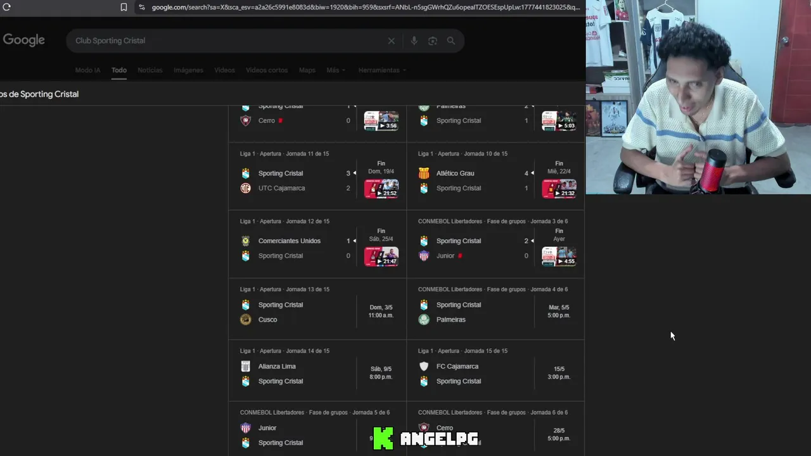Open the Maps tab
The height and width of the screenshot is (456, 811).
pos(307,70)
